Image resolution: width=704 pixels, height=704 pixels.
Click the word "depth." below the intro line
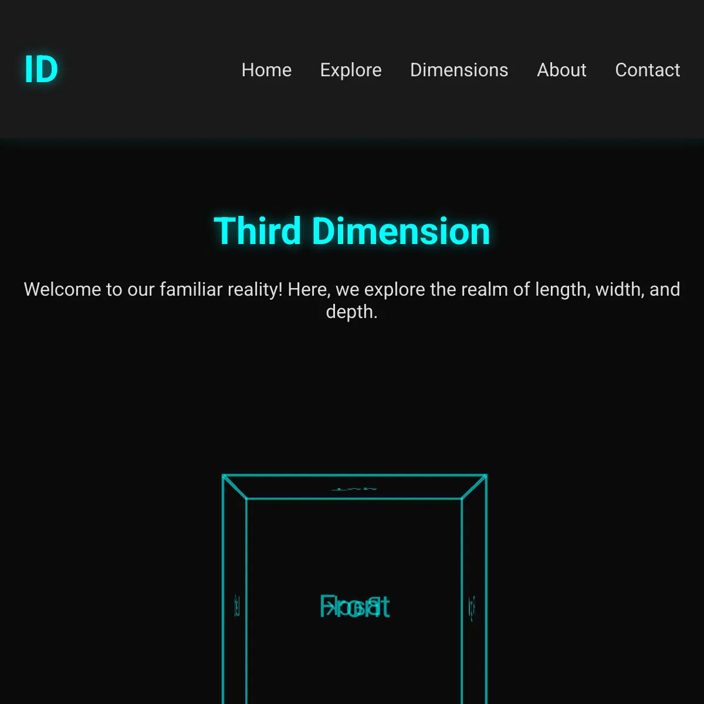point(351,312)
